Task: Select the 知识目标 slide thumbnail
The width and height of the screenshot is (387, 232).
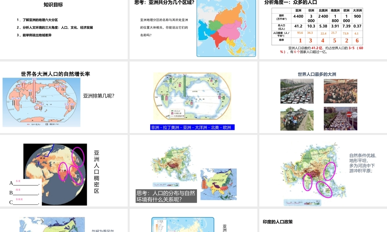Action: [64, 29]
